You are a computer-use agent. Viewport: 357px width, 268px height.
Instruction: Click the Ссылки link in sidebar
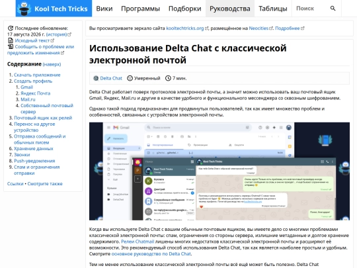pyautogui.click(x=15, y=184)
